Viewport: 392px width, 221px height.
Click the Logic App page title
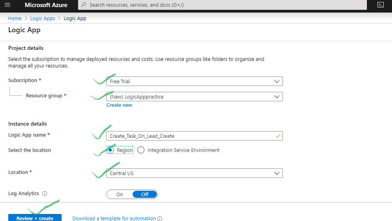(24, 30)
